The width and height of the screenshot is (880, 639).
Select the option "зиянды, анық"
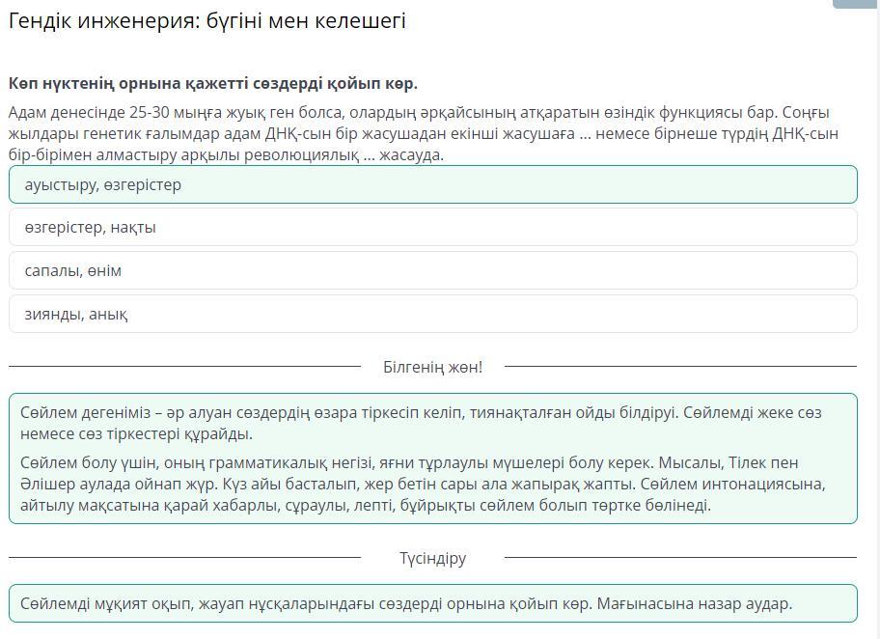coord(432,314)
